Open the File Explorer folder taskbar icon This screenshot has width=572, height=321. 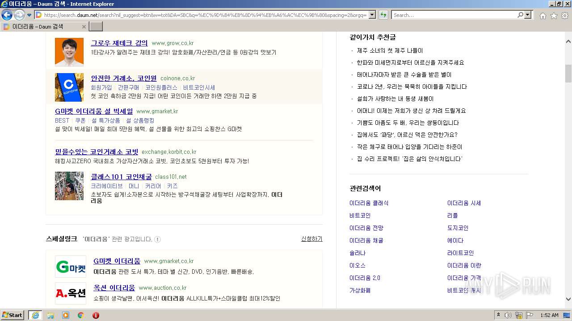50,315
